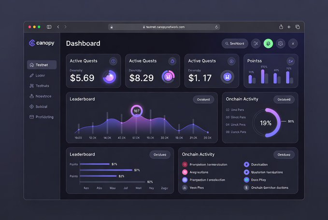The image size is (328, 220).
Task: Reload the page with the refresh icon
Action: pos(216,27)
